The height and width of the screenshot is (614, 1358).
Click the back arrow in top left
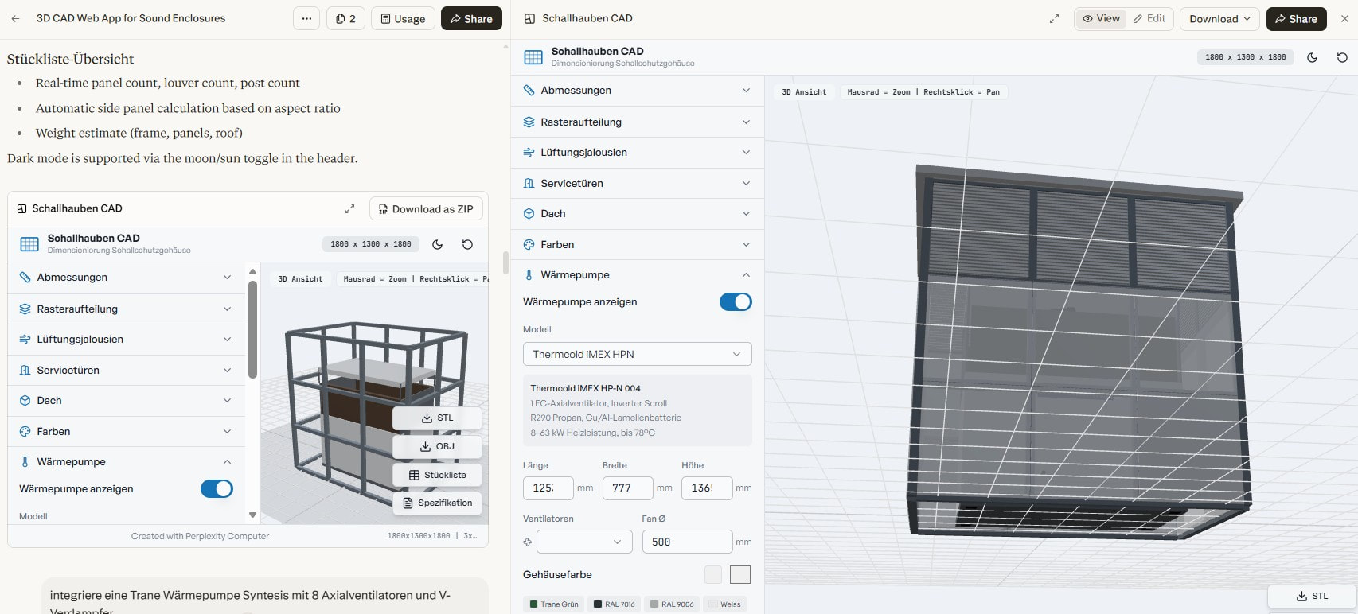[x=16, y=18]
